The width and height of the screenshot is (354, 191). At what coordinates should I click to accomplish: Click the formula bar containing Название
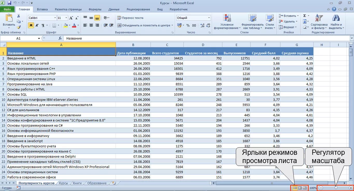(x=206, y=38)
